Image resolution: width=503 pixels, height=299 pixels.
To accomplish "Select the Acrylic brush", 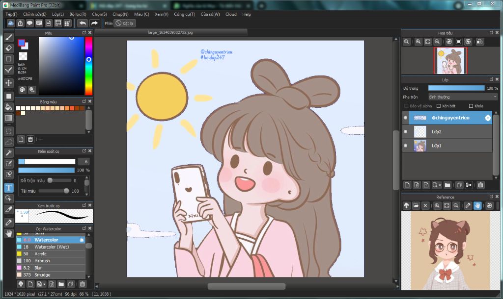I will (51, 254).
